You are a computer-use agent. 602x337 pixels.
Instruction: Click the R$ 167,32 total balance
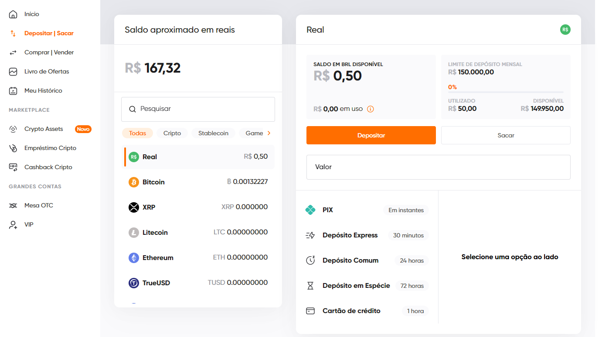tap(153, 68)
